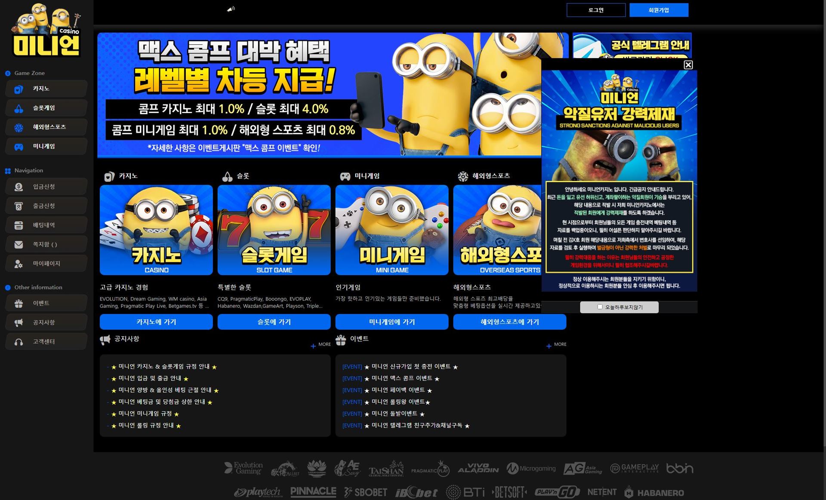Click the 입금신청 coin icon
The height and width of the screenshot is (500, 826).
(x=18, y=187)
